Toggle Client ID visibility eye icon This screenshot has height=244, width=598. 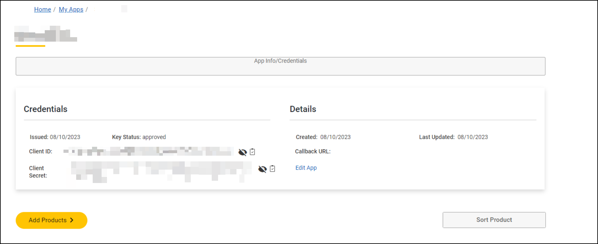click(x=243, y=152)
